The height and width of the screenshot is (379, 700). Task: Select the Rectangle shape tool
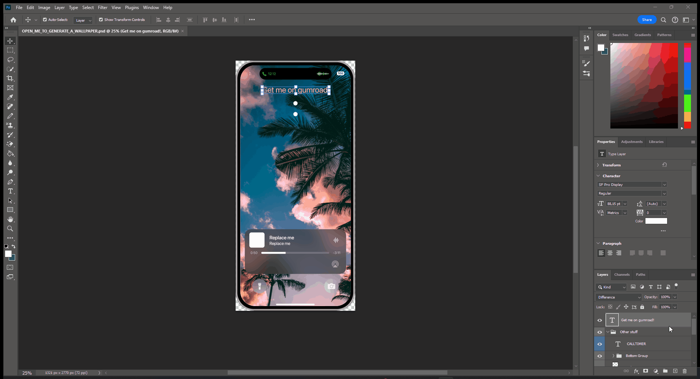coord(10,210)
